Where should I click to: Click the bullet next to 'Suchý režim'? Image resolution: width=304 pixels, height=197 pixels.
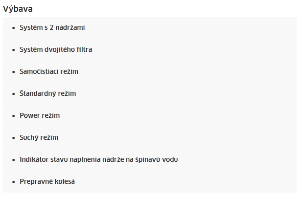point(14,138)
